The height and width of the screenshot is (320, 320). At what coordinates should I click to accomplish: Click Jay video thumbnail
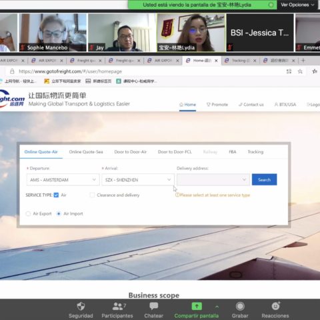click(x=122, y=33)
